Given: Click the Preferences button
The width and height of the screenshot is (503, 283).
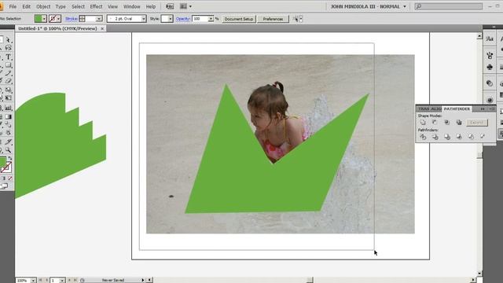Looking at the screenshot, I should point(273,19).
